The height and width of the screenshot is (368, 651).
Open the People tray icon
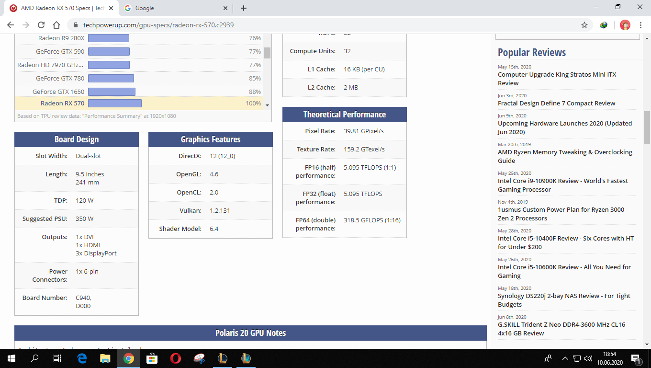click(x=549, y=358)
